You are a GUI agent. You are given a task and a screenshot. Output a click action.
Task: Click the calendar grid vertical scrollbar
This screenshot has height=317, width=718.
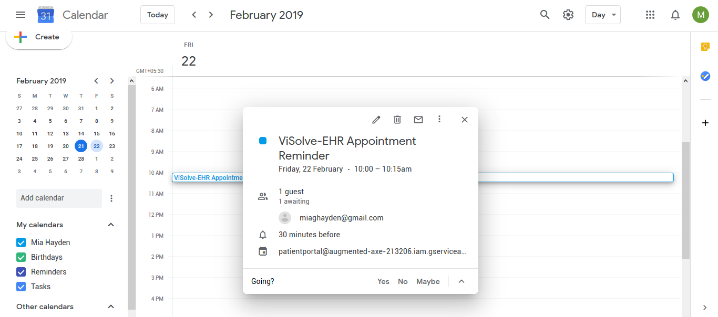click(685, 199)
